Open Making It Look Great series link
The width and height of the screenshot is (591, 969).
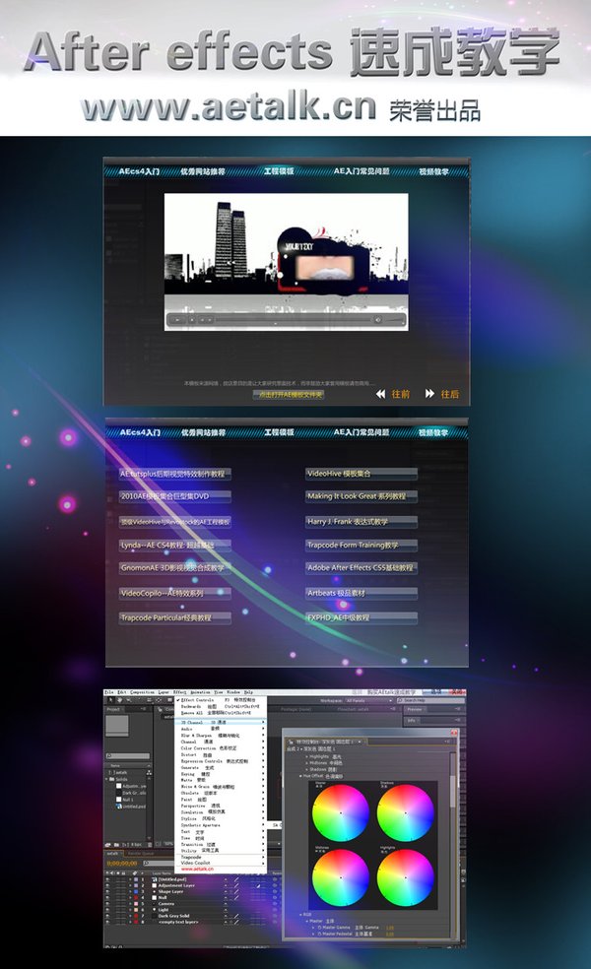(x=361, y=496)
